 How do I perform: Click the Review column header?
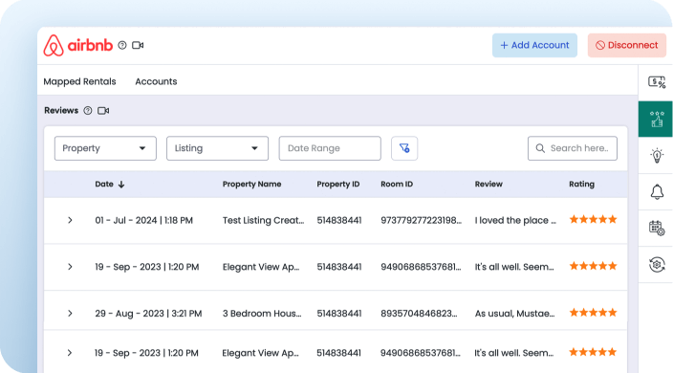488,185
